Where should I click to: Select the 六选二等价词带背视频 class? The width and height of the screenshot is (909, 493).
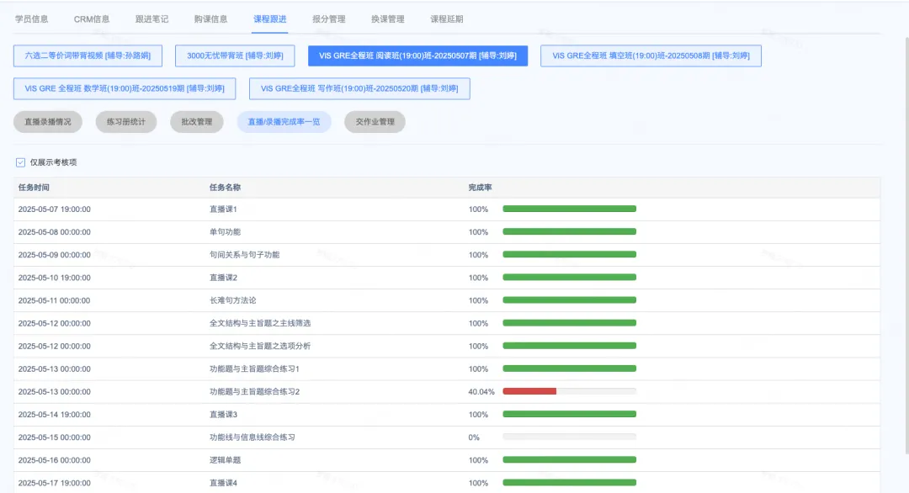[x=87, y=56]
